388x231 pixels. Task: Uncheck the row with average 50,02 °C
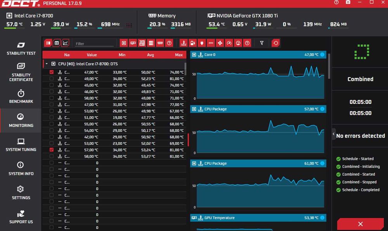click(52, 72)
